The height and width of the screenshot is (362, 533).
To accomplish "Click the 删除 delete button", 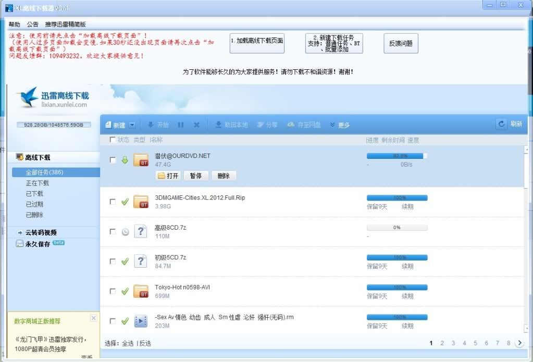I will click(224, 176).
